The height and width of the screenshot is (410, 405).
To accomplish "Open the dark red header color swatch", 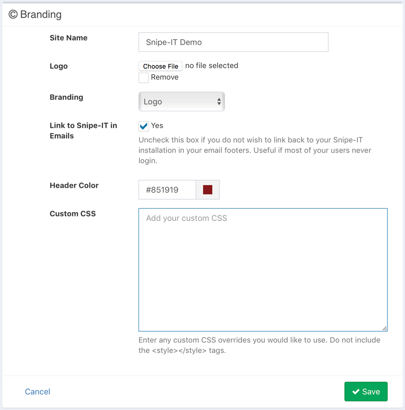I will [207, 189].
